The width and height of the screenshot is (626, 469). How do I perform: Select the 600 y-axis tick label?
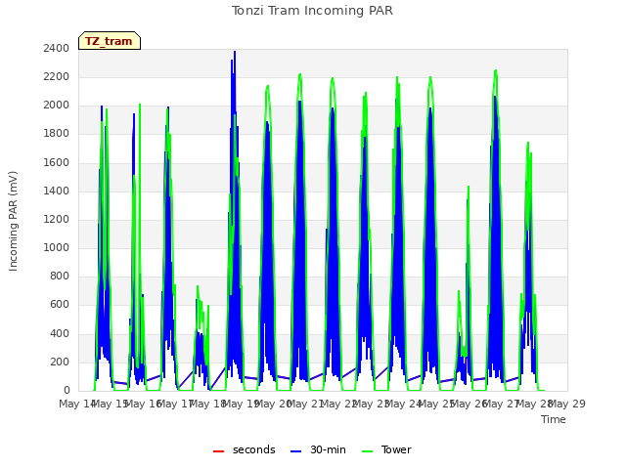tap(60, 305)
